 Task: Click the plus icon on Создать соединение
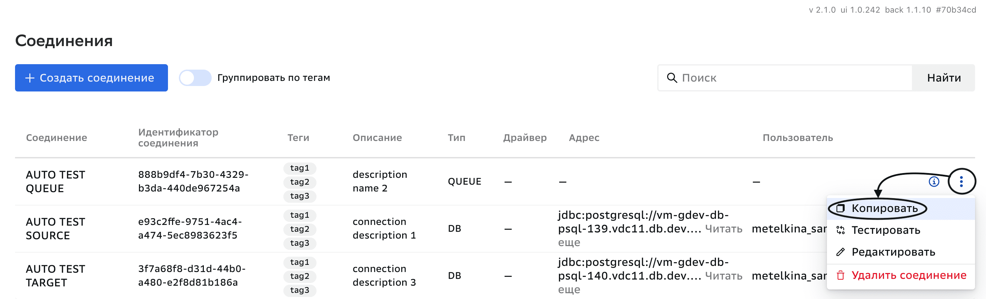30,78
